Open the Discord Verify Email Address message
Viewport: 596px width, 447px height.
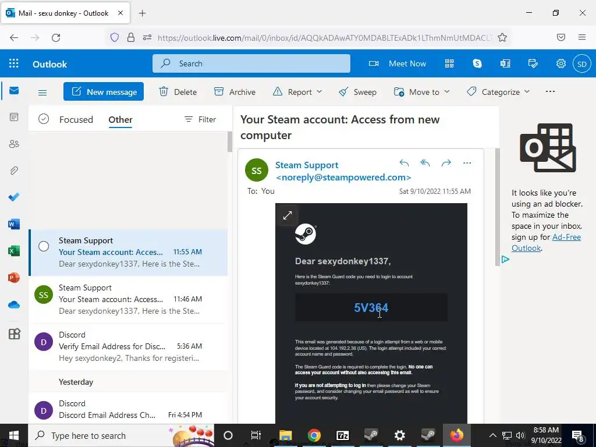coord(129,347)
